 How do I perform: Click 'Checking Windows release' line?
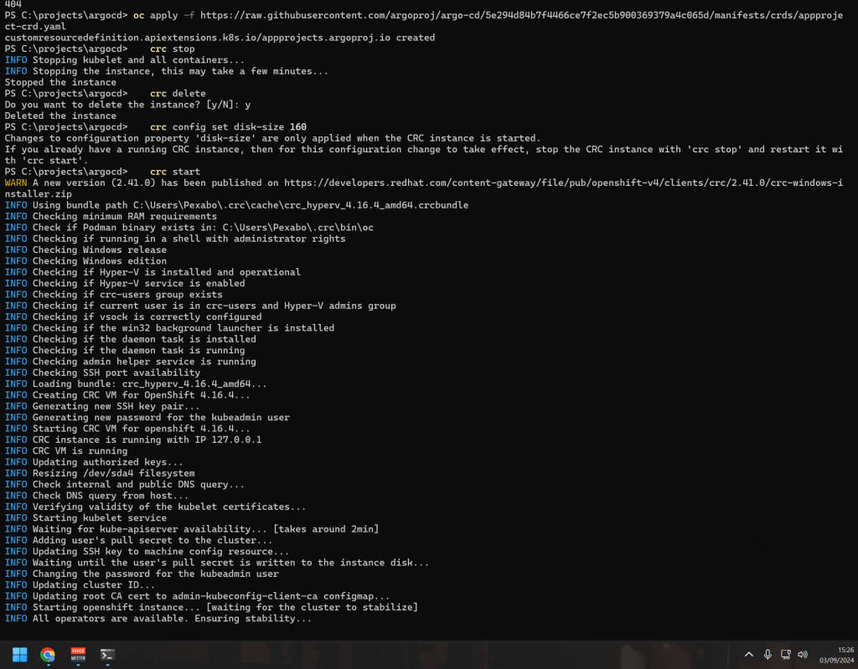point(85,250)
